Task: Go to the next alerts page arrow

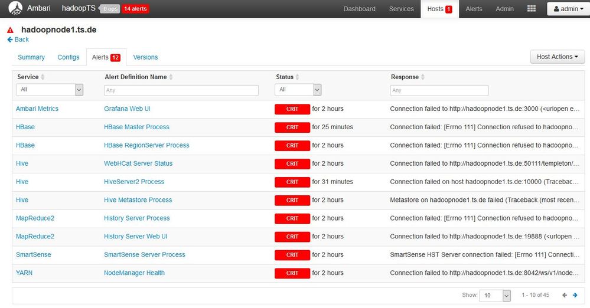Action: click(x=575, y=295)
